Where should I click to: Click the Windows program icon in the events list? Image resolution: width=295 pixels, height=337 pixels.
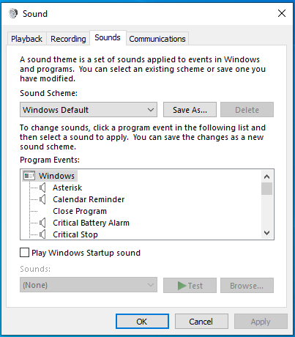click(x=29, y=176)
